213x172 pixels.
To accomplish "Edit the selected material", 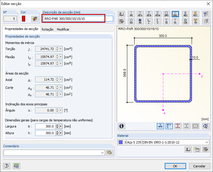I will tap(206, 149).
